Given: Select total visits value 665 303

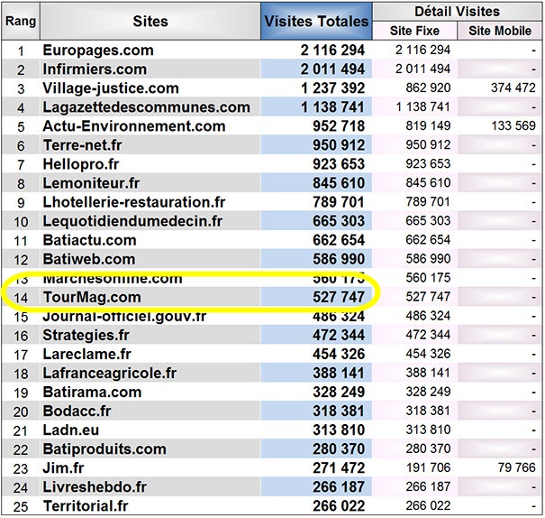Looking at the screenshot, I should click(x=339, y=221).
